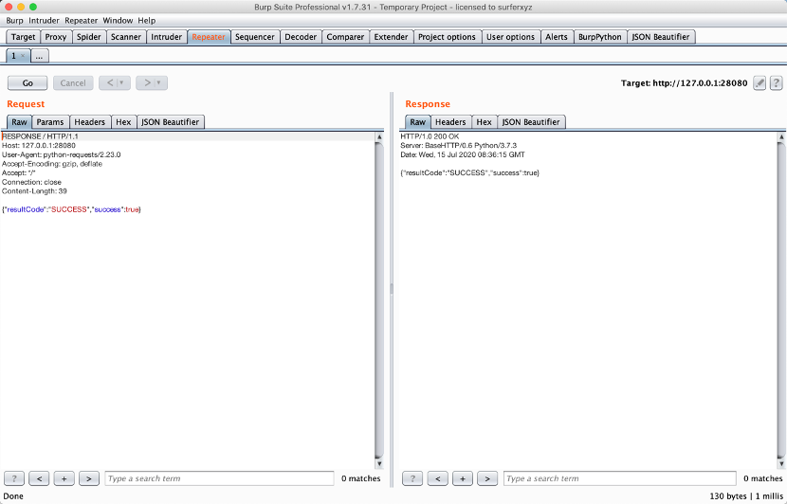Switch to the Intruder tool tab

point(167,37)
